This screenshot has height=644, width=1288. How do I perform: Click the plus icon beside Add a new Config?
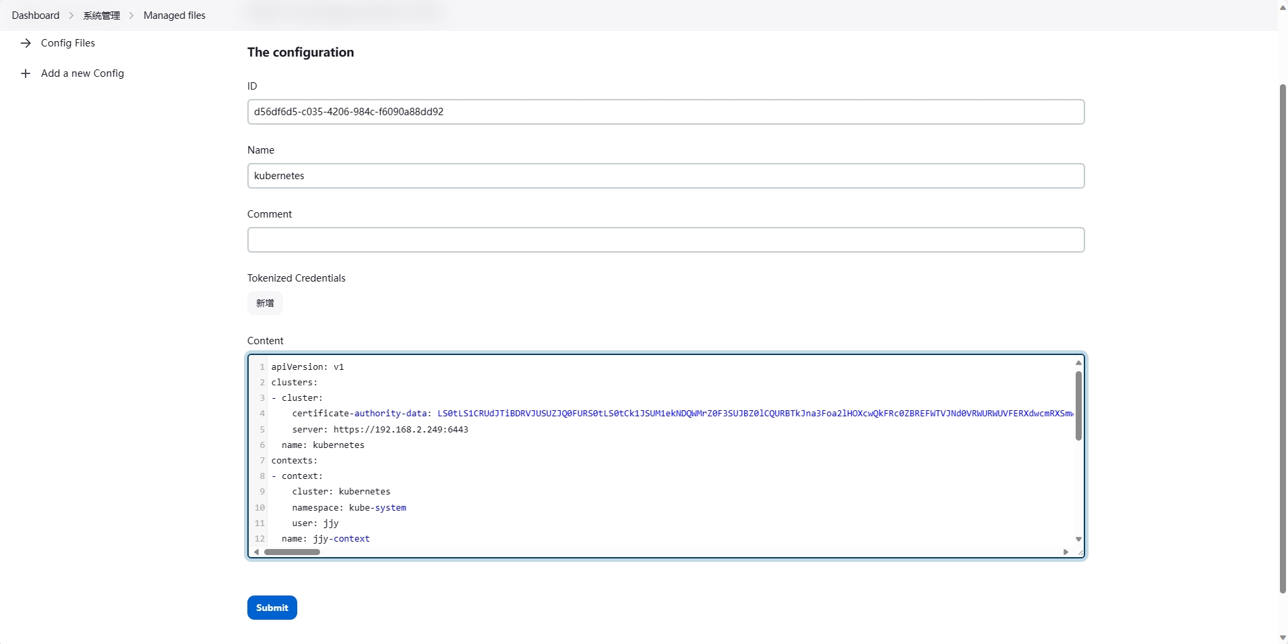[26, 73]
